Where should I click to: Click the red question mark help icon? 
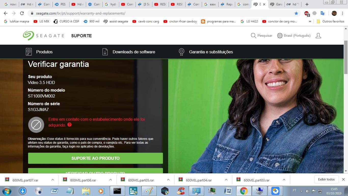[x=69, y=125]
